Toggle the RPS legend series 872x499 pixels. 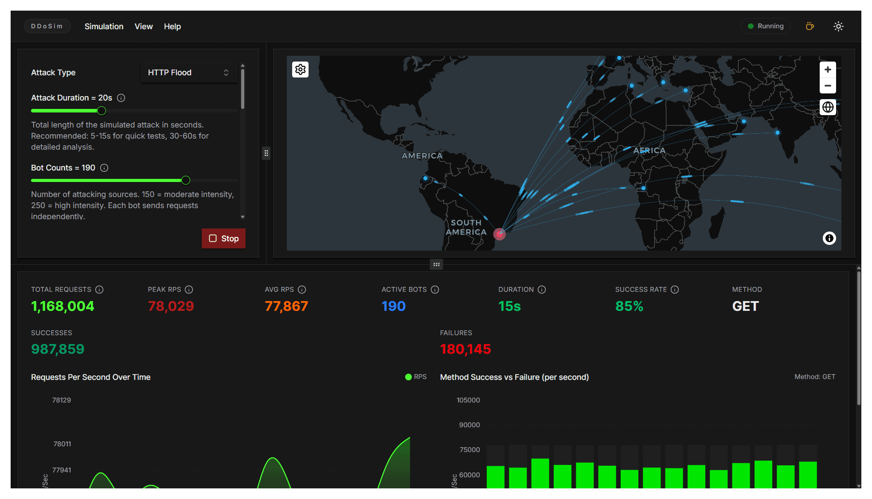point(415,377)
